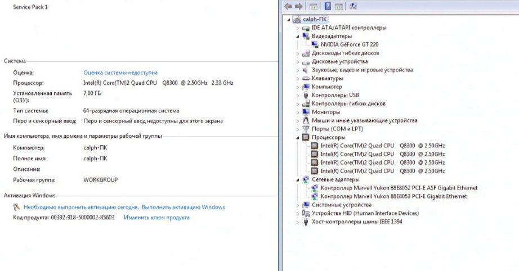Toggle the console tree pane toolbar icon
Image resolution: width=519 pixels, height=271 pixels.
pyautogui.click(x=313, y=6)
